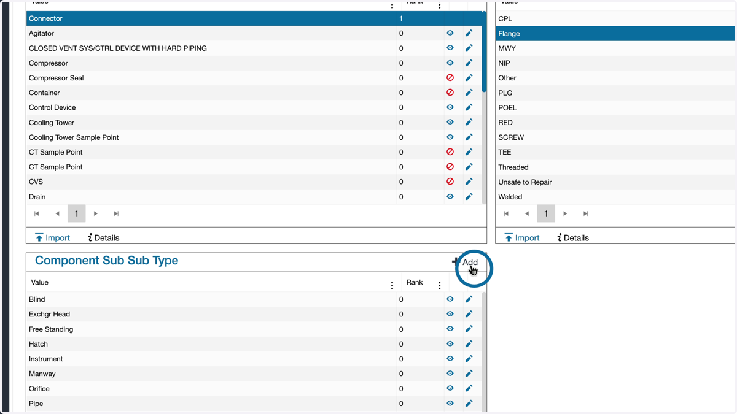The image size is (737, 414).
Task: Edit the CLOSED VENT SYS/CTRL DEVICE row
Action: pyautogui.click(x=469, y=48)
